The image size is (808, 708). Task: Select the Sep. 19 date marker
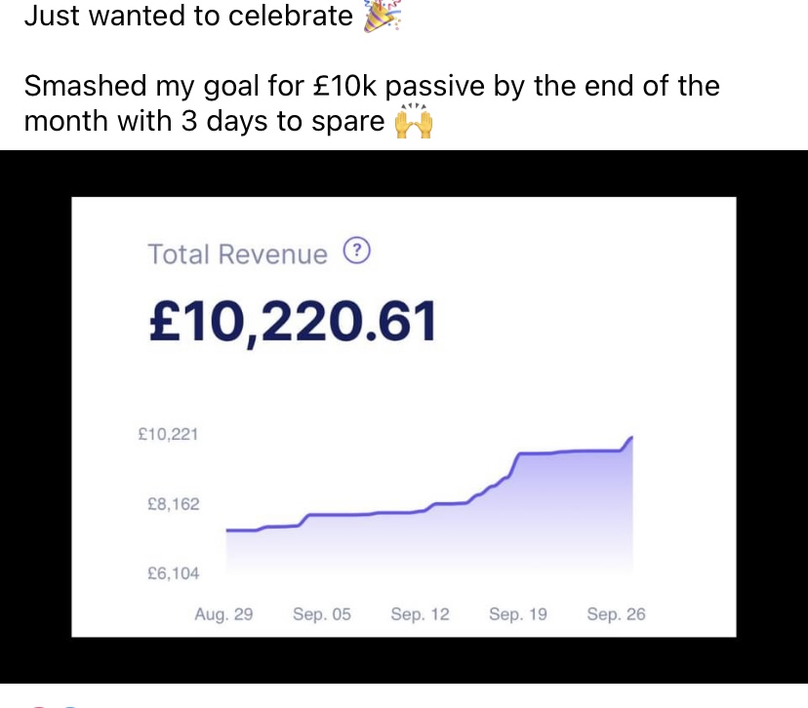pyautogui.click(x=518, y=614)
